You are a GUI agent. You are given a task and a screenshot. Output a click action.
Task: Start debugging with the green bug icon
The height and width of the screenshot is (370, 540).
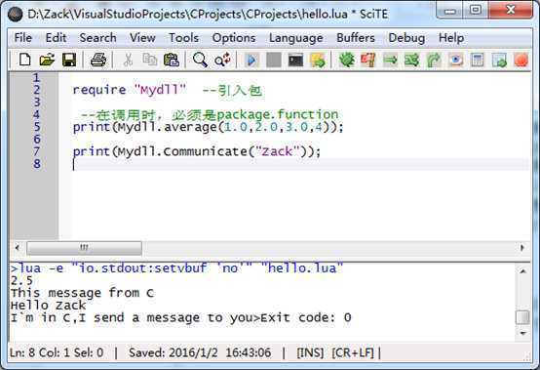point(347,60)
